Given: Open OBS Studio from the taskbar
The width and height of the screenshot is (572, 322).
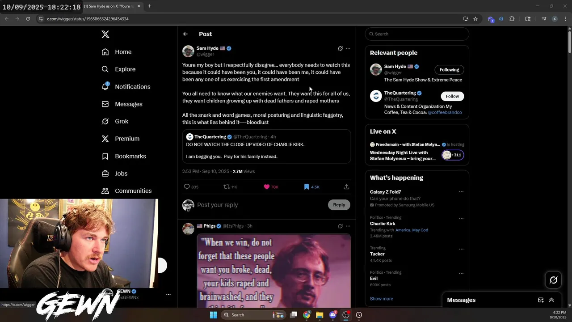Looking at the screenshot, I should tap(346, 315).
